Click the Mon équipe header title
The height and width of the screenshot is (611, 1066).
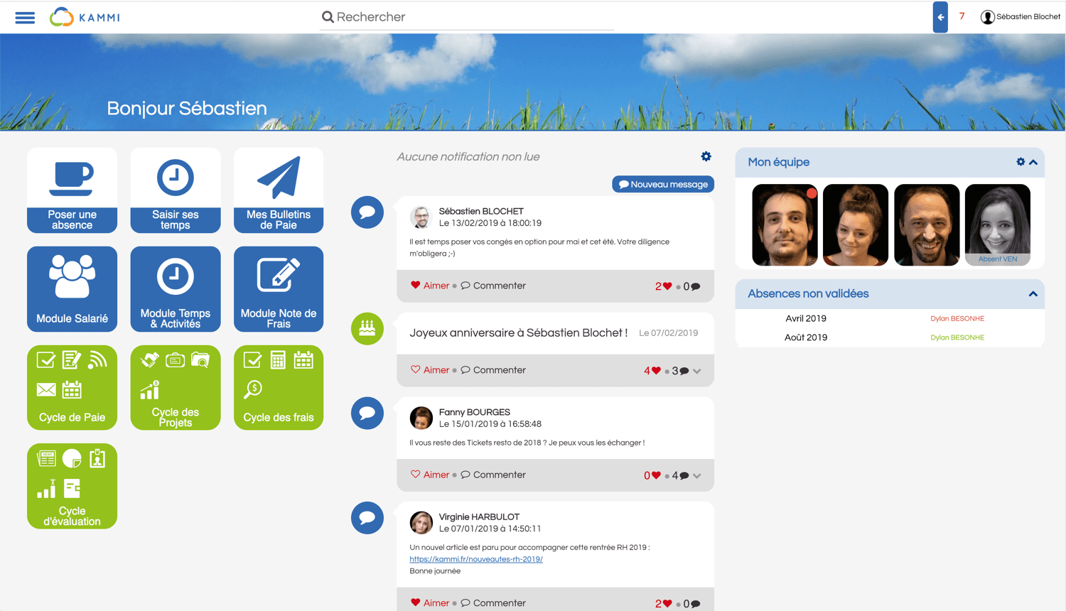(778, 162)
